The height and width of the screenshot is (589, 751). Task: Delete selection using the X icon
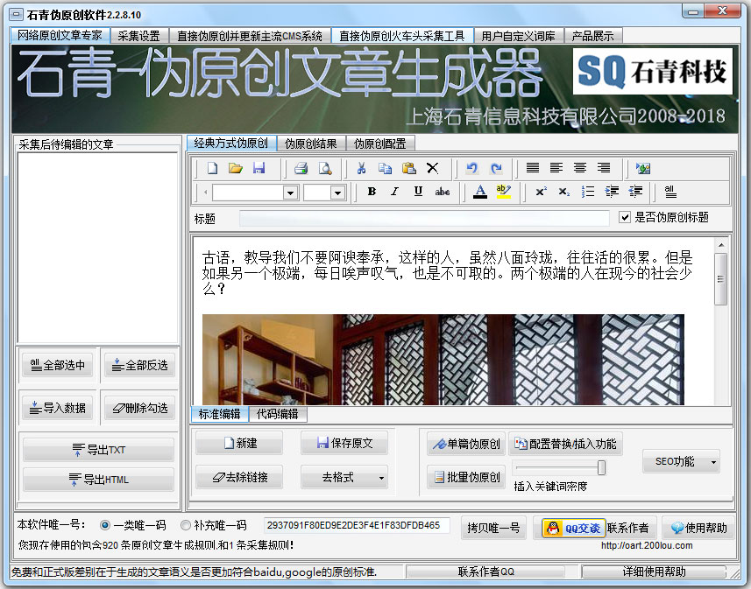(x=433, y=168)
